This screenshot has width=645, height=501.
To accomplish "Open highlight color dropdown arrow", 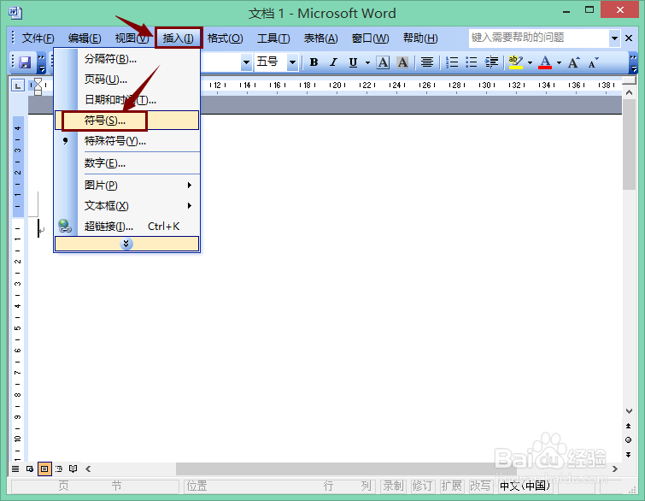I will click(x=530, y=62).
